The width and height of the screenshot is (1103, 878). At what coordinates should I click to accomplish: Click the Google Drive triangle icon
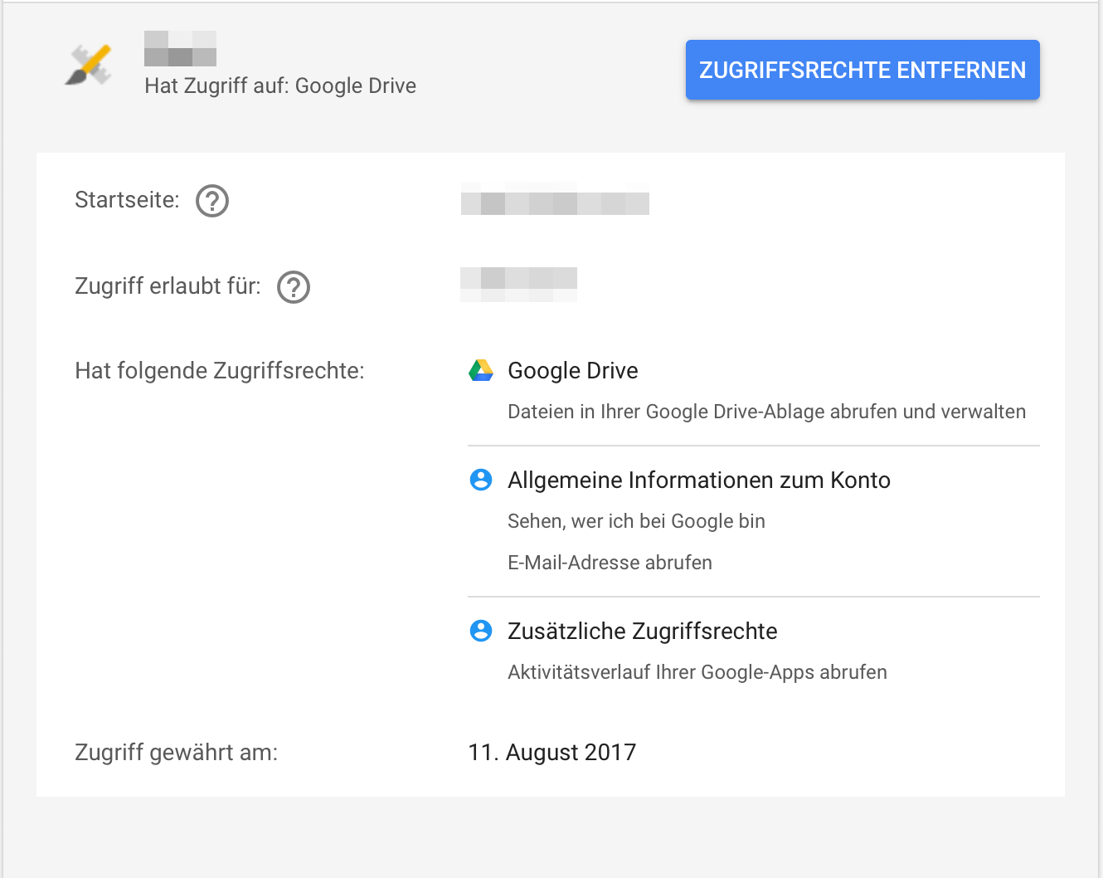pos(481,370)
